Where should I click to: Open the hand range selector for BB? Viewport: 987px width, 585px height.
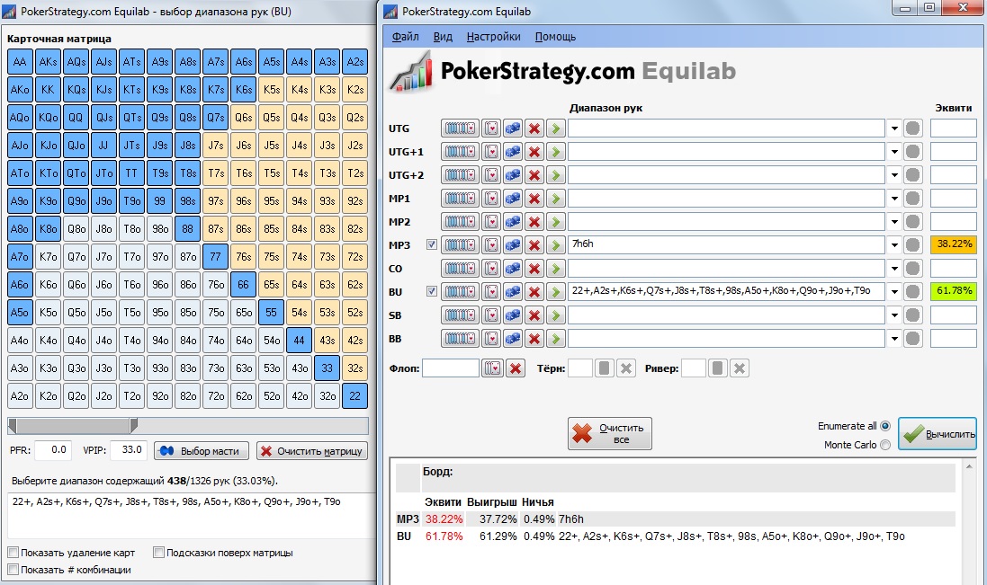[460, 339]
